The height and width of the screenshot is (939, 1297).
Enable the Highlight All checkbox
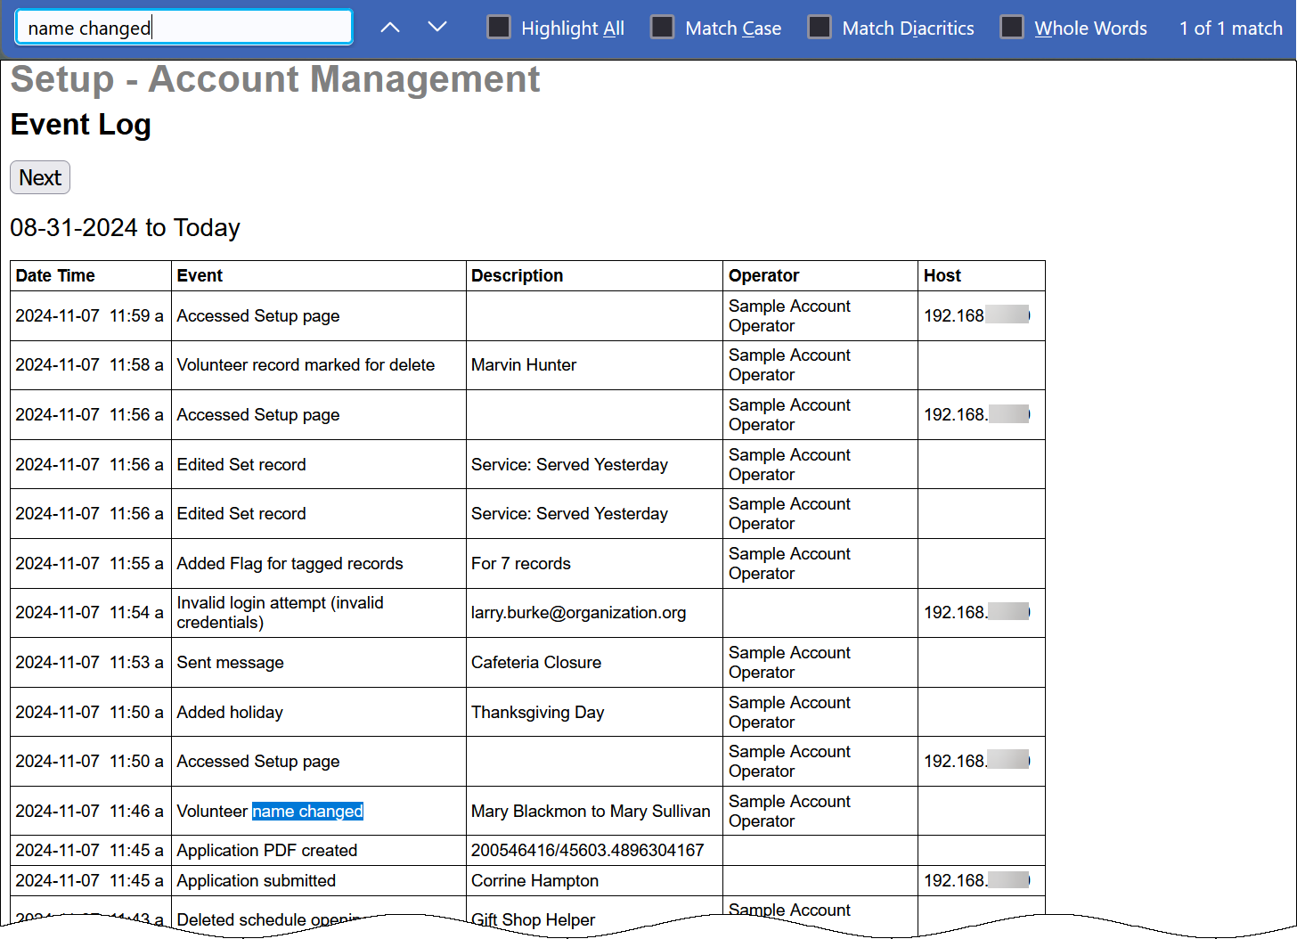tap(499, 27)
